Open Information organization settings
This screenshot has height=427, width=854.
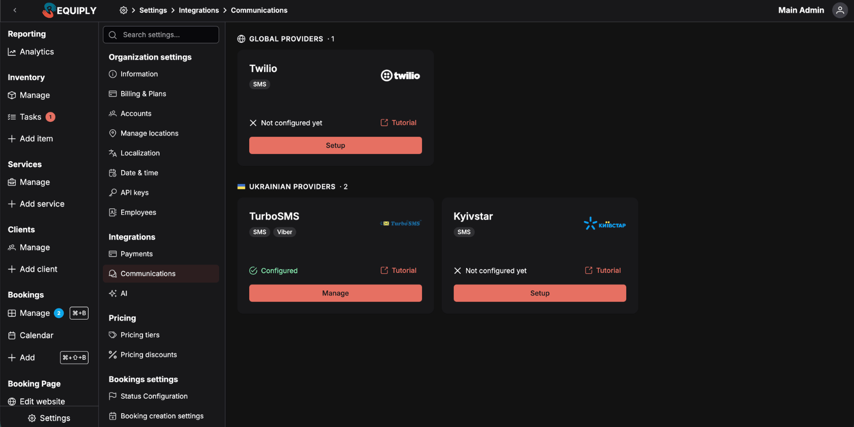(x=161, y=74)
